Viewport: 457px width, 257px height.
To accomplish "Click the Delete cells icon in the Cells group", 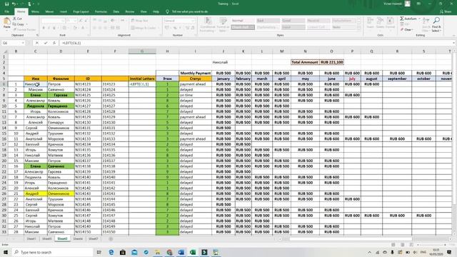I will (380, 21).
